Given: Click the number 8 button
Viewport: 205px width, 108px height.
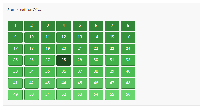Looking at the screenshot, I should pyautogui.click(x=128, y=26).
